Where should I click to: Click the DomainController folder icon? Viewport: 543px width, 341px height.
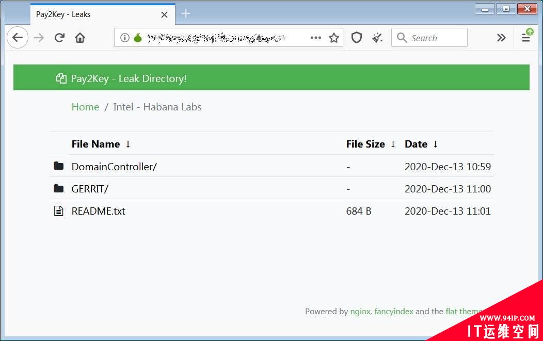click(58, 166)
